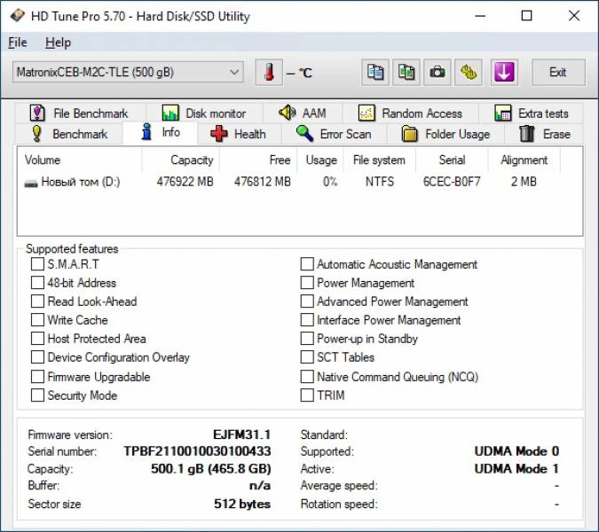Switch to the Error Scan tab

click(x=334, y=134)
